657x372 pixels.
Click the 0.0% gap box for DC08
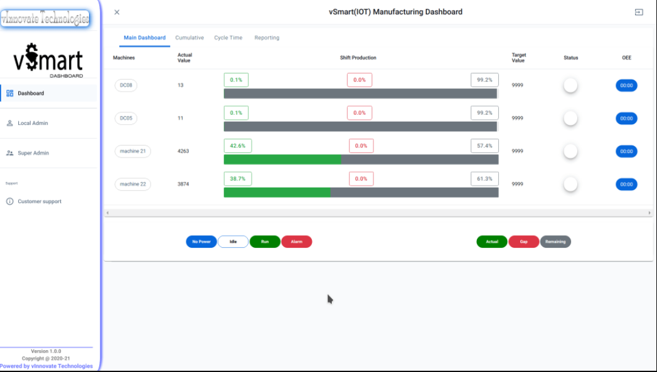360,80
